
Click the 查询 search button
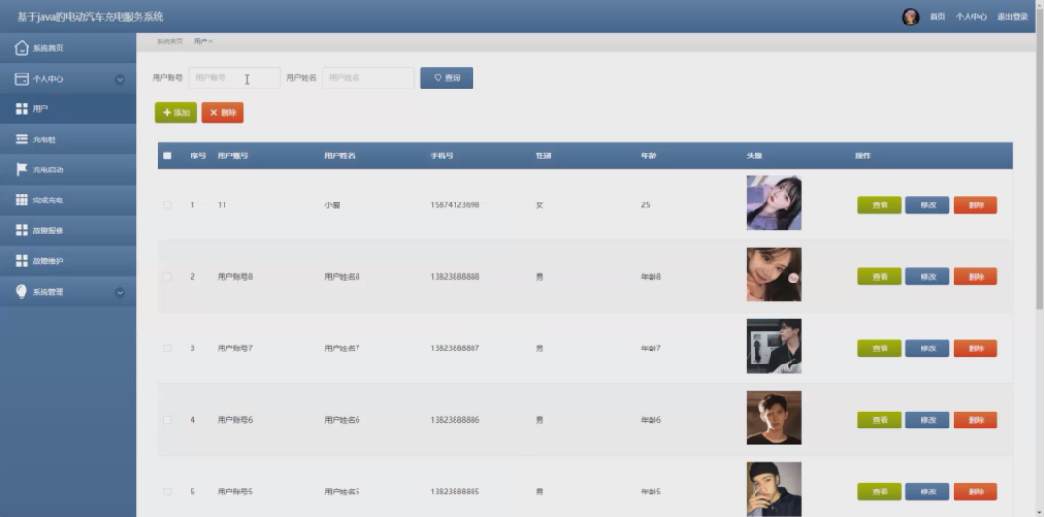446,78
